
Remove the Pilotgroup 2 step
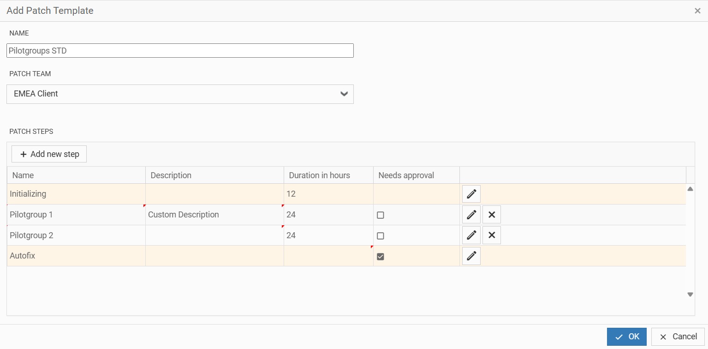[x=492, y=235]
